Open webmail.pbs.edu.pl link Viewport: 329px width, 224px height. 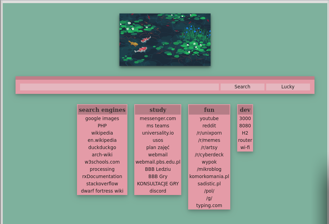tap(158, 162)
